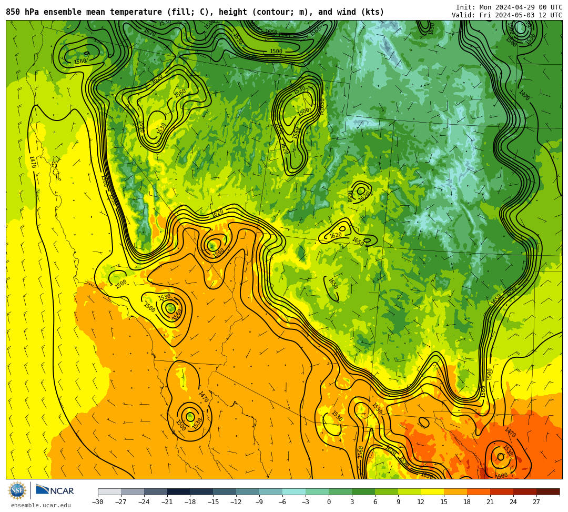Click the 27 colorbar tick label
Screen dimensions: 568x512
point(536,502)
